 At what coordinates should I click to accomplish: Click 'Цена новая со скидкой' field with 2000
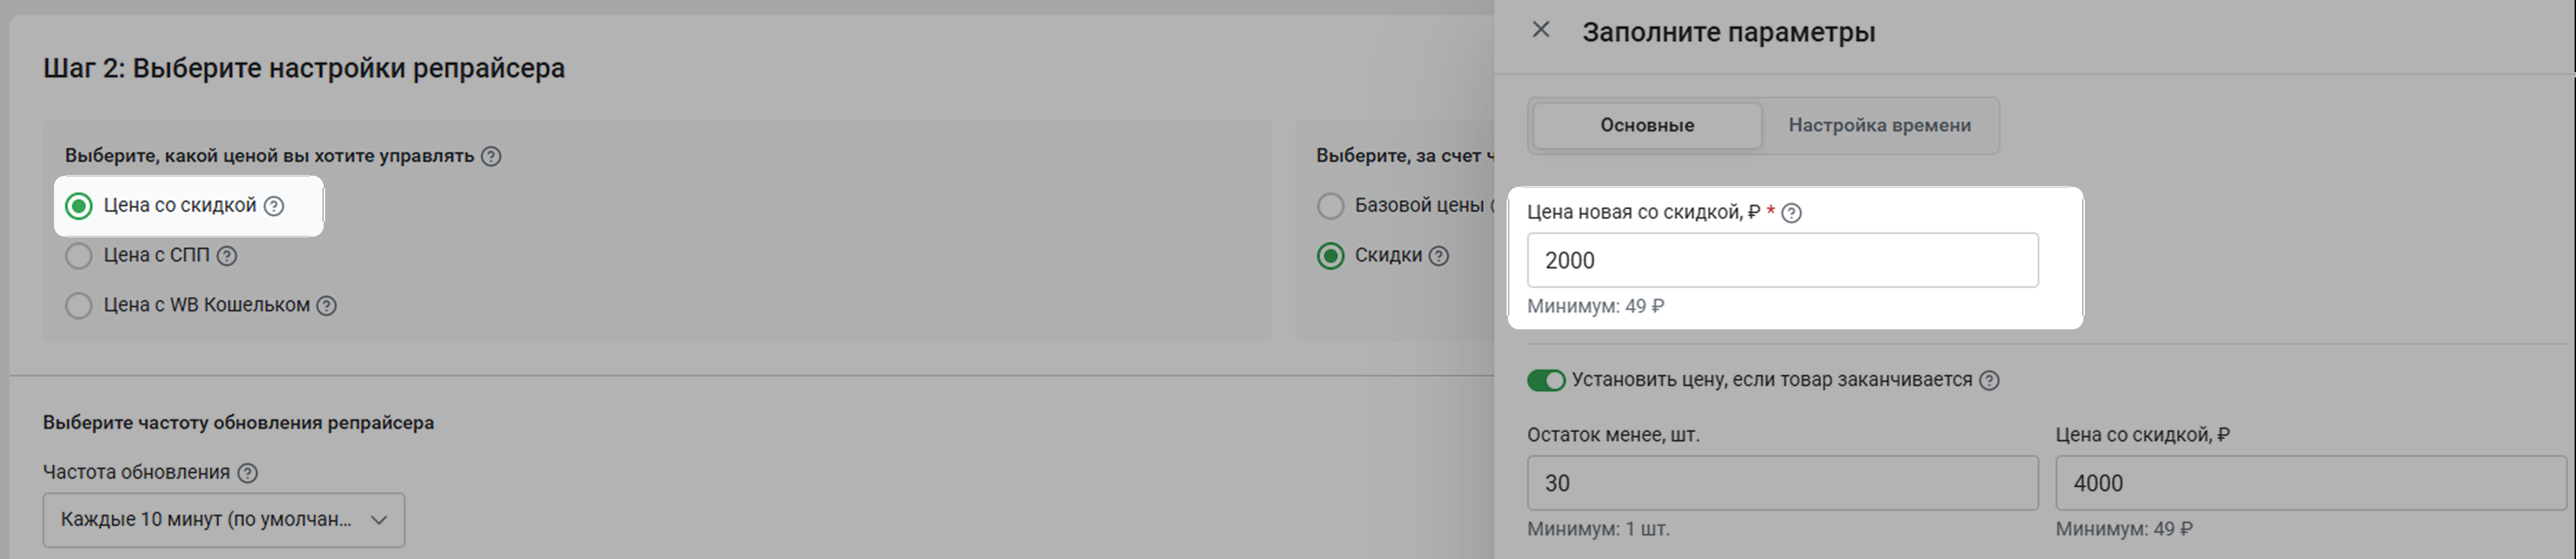coord(1782,261)
